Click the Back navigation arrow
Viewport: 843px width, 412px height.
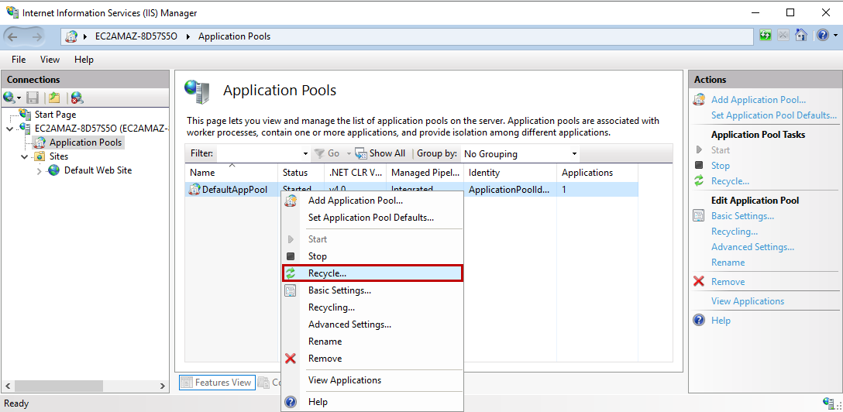[x=13, y=36]
